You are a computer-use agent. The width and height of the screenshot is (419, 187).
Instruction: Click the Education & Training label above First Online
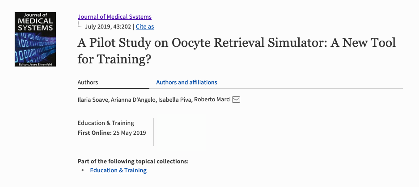106,123
